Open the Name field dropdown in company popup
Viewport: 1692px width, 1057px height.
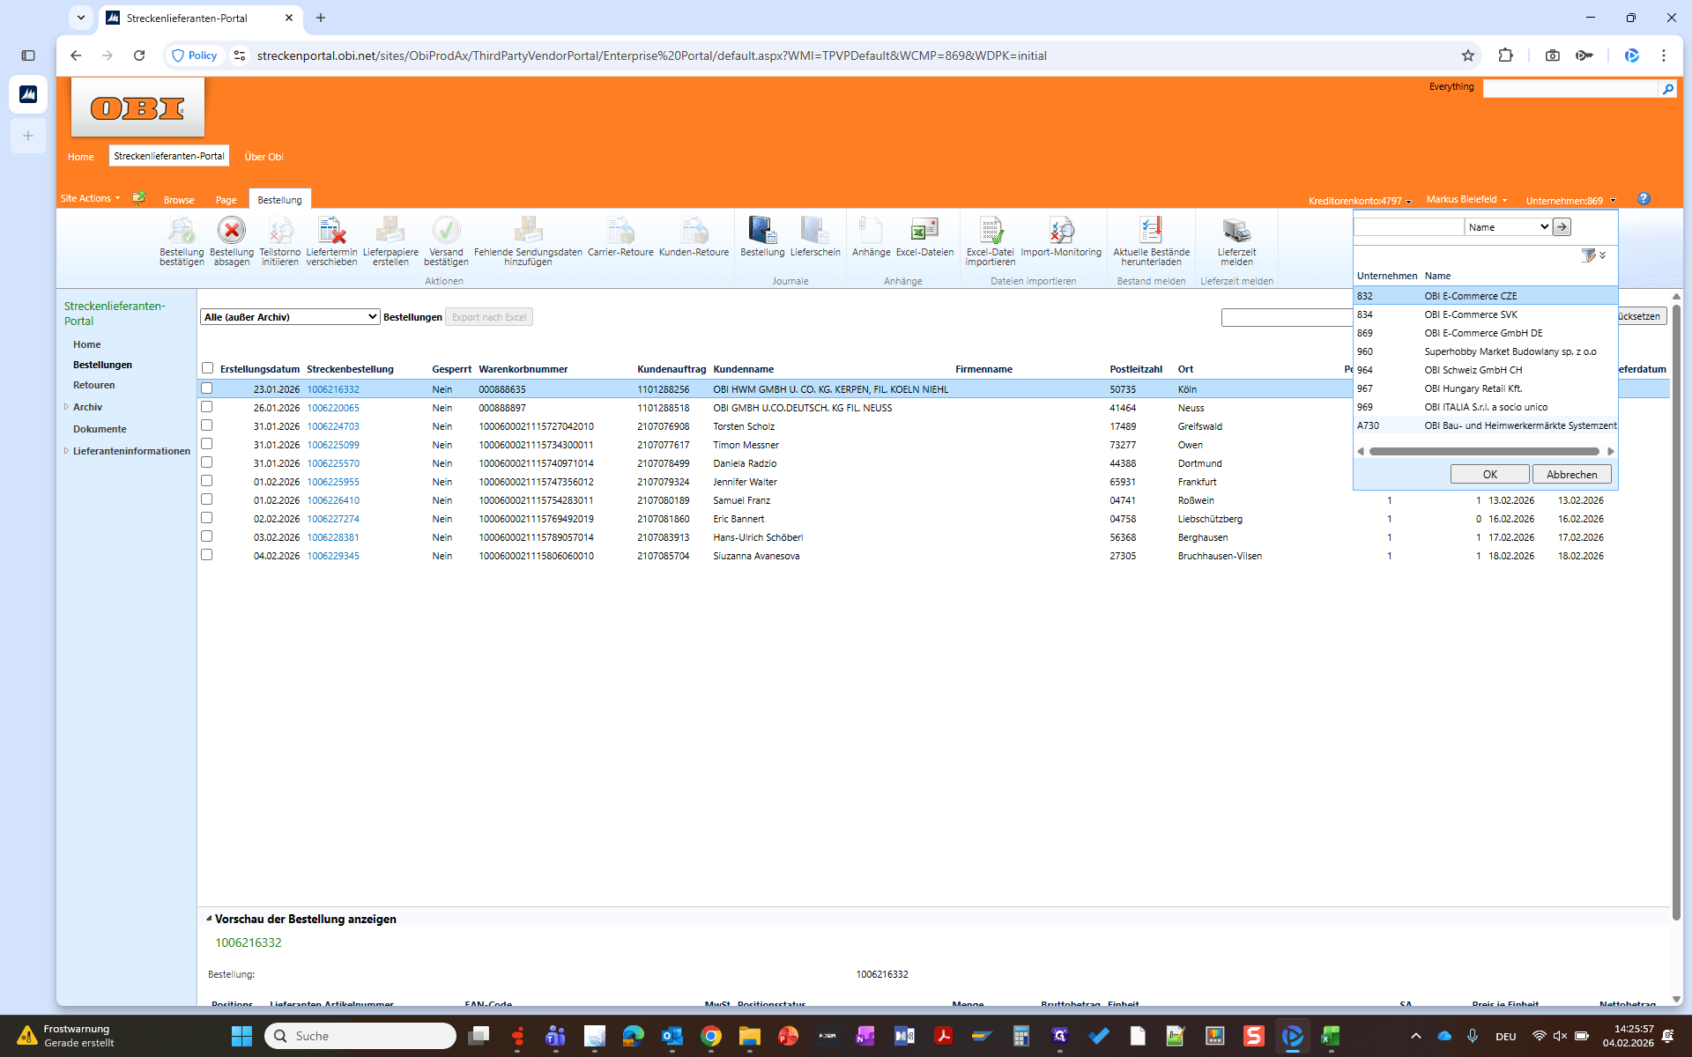1508,227
